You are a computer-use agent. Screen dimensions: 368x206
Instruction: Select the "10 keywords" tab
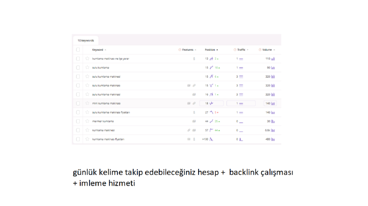(86, 40)
